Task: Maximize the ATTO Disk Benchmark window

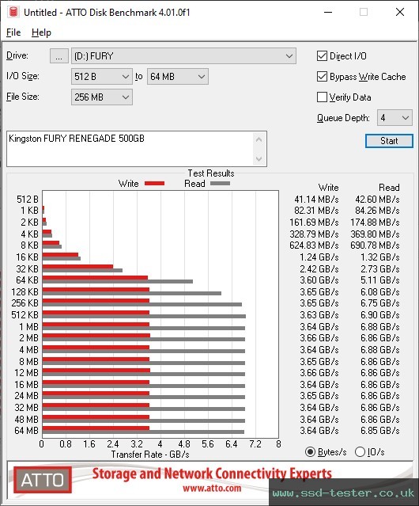Action: (364, 12)
